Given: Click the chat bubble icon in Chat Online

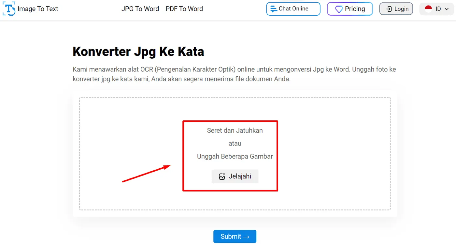Looking at the screenshot, I should [x=274, y=9].
